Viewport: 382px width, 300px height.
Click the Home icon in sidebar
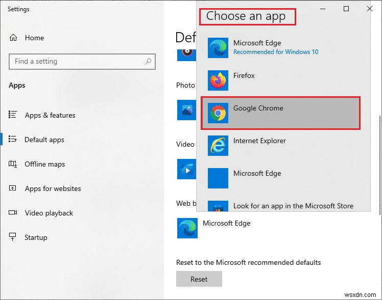13,38
